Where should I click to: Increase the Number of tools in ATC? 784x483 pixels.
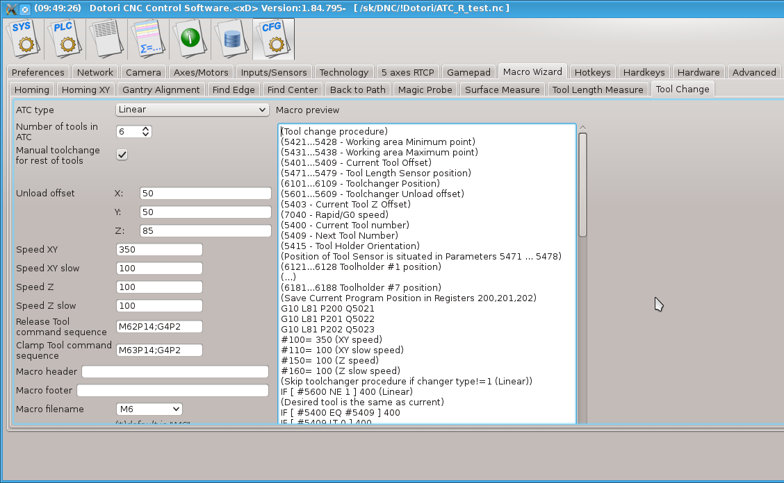pyautogui.click(x=145, y=128)
